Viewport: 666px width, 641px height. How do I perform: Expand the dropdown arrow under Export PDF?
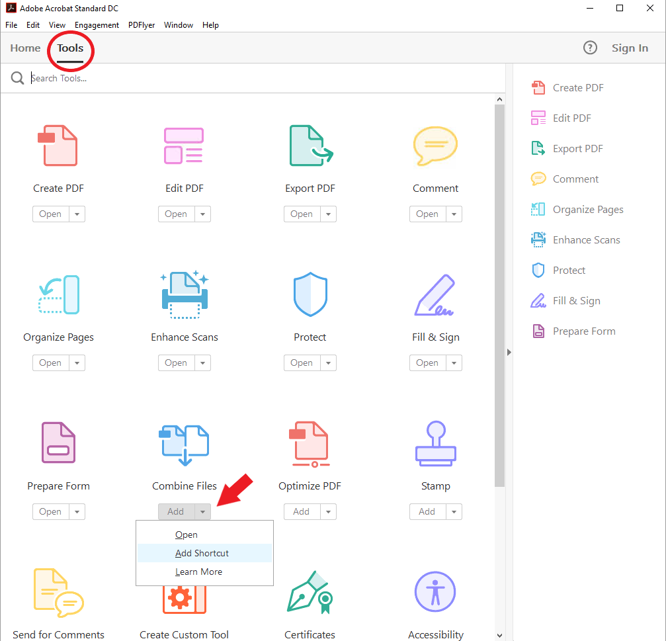click(328, 214)
